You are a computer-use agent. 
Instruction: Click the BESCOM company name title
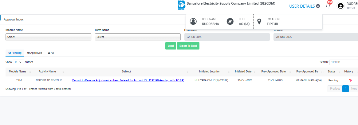pyautogui.click(x=231, y=3)
